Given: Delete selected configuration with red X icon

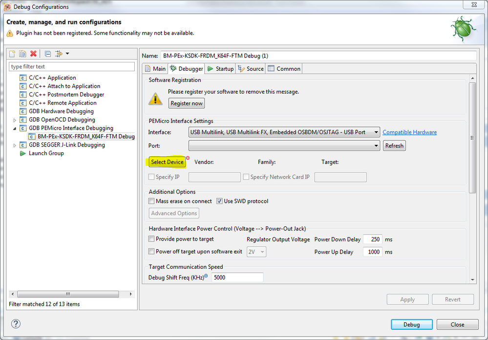Looking at the screenshot, I should click(33, 54).
